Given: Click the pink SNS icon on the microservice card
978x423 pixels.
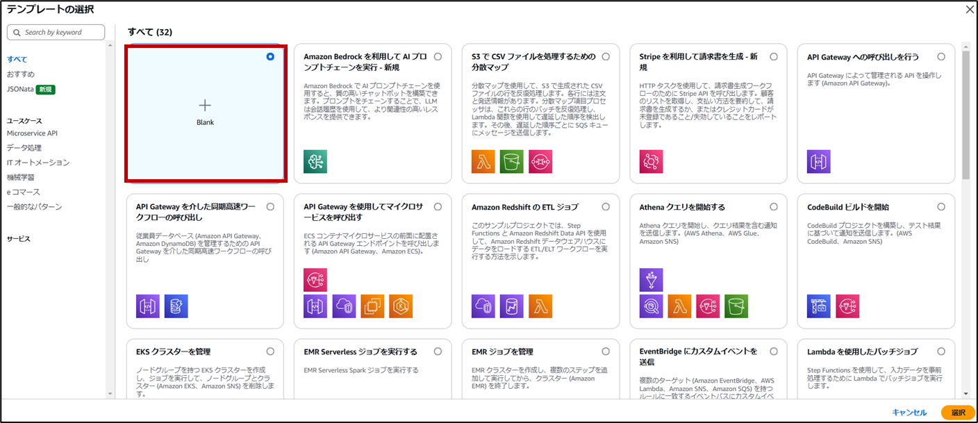Looking at the screenshot, I should click(x=315, y=280).
